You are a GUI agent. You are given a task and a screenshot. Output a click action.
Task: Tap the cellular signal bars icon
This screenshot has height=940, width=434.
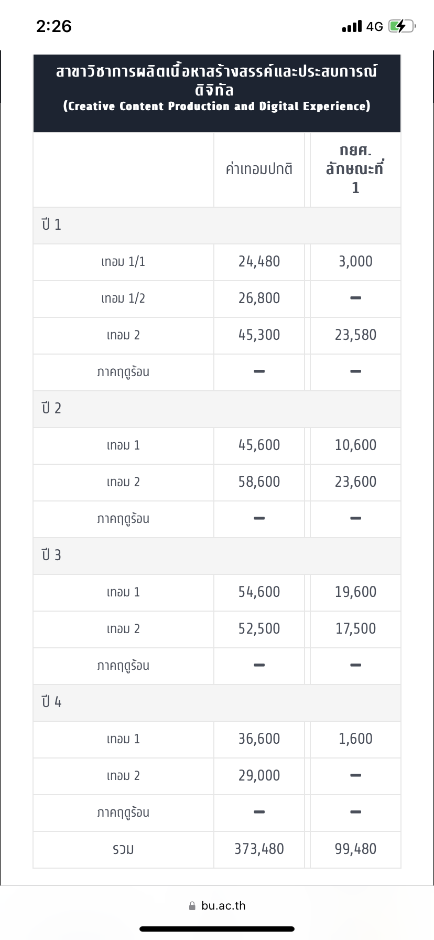coord(352,26)
